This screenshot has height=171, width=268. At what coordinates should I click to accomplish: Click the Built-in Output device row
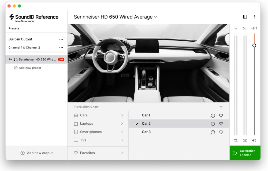tap(36, 39)
